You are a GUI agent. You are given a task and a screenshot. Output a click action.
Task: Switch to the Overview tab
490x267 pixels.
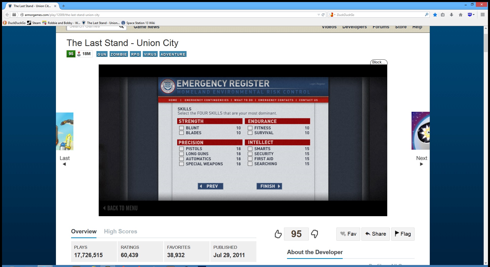(84, 231)
